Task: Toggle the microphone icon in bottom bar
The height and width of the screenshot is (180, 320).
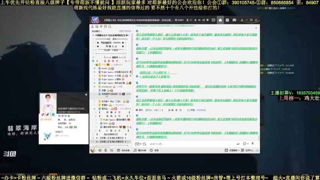Action: 106,150
